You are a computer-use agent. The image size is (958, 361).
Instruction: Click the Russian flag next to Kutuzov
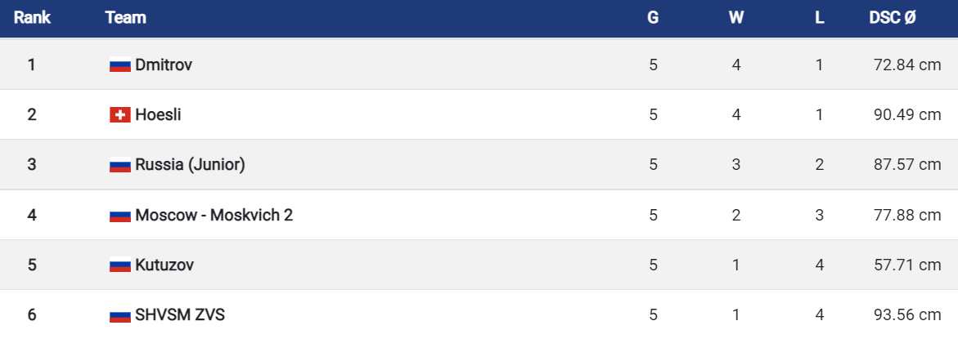[120, 265]
